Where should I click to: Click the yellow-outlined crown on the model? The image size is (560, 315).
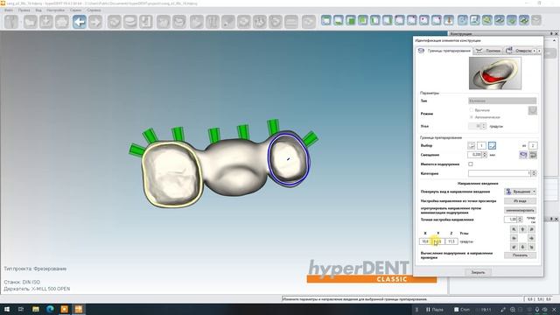point(173,175)
